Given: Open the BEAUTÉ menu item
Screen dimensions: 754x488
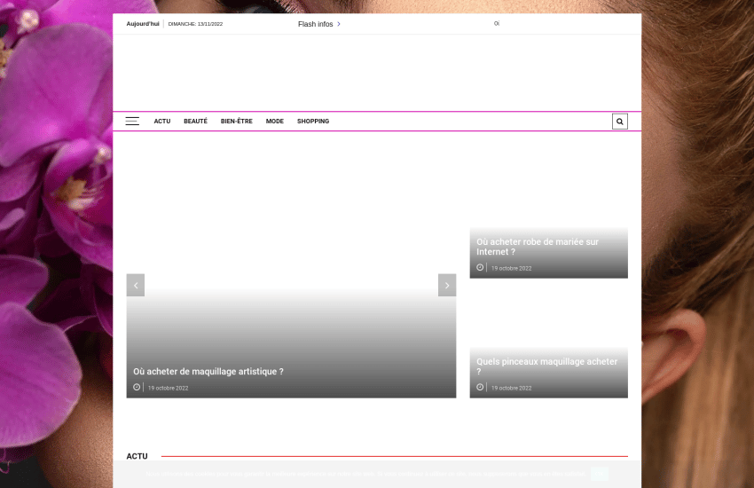Looking at the screenshot, I should tap(195, 122).
